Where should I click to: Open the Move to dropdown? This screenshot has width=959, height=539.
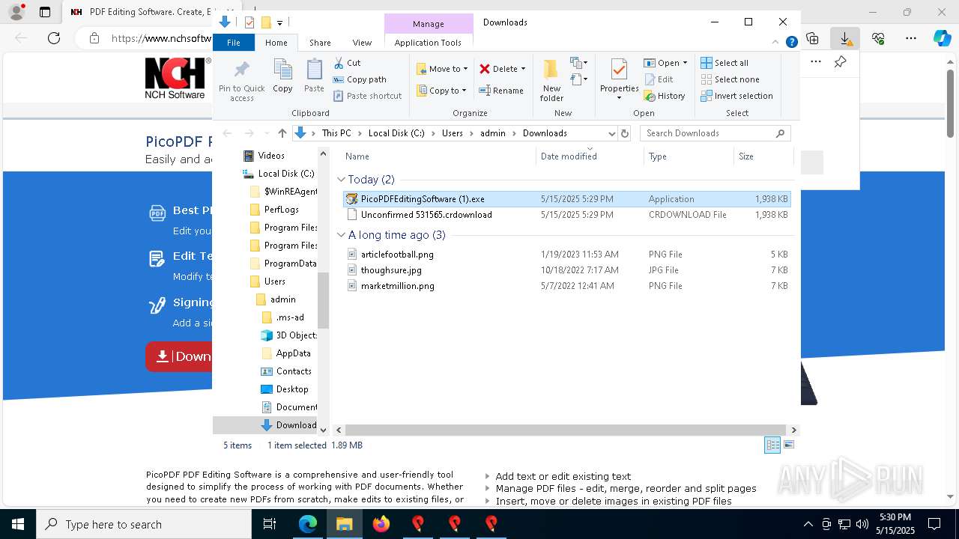click(442, 69)
